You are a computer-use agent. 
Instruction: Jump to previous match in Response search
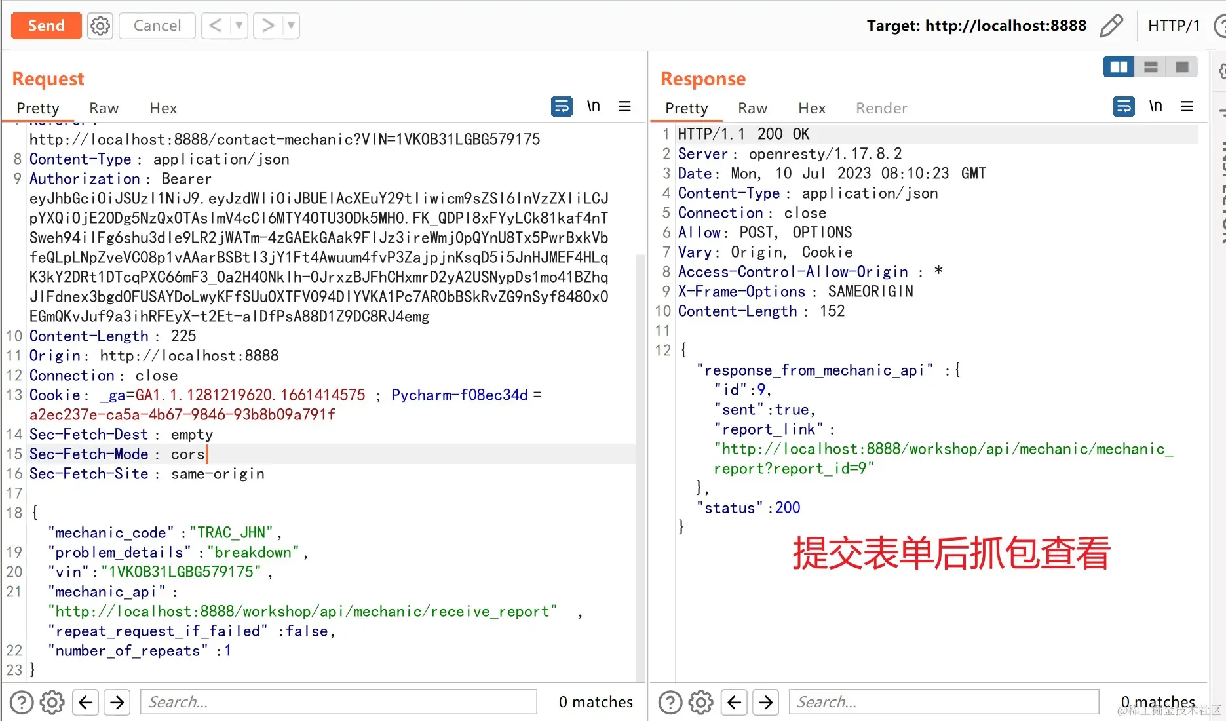pyautogui.click(x=735, y=703)
